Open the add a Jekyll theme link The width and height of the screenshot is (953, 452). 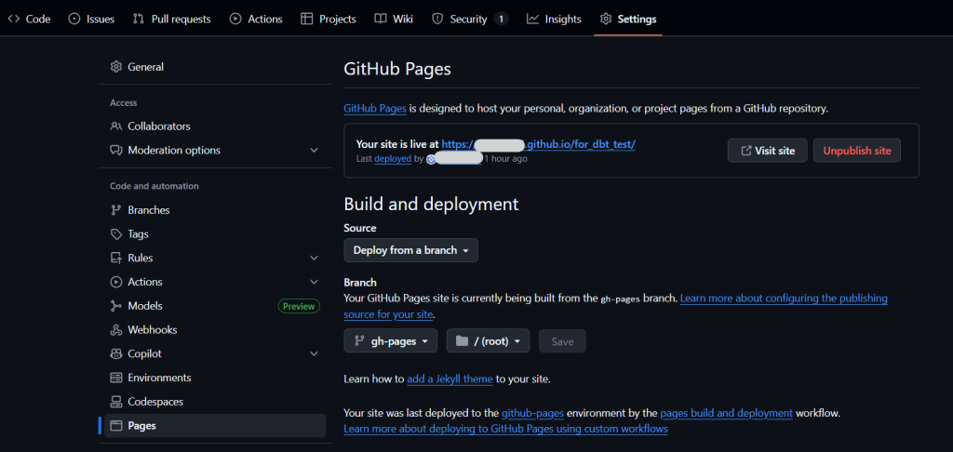click(450, 379)
